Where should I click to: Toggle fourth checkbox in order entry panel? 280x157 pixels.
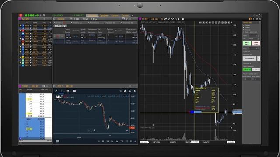point(244,32)
